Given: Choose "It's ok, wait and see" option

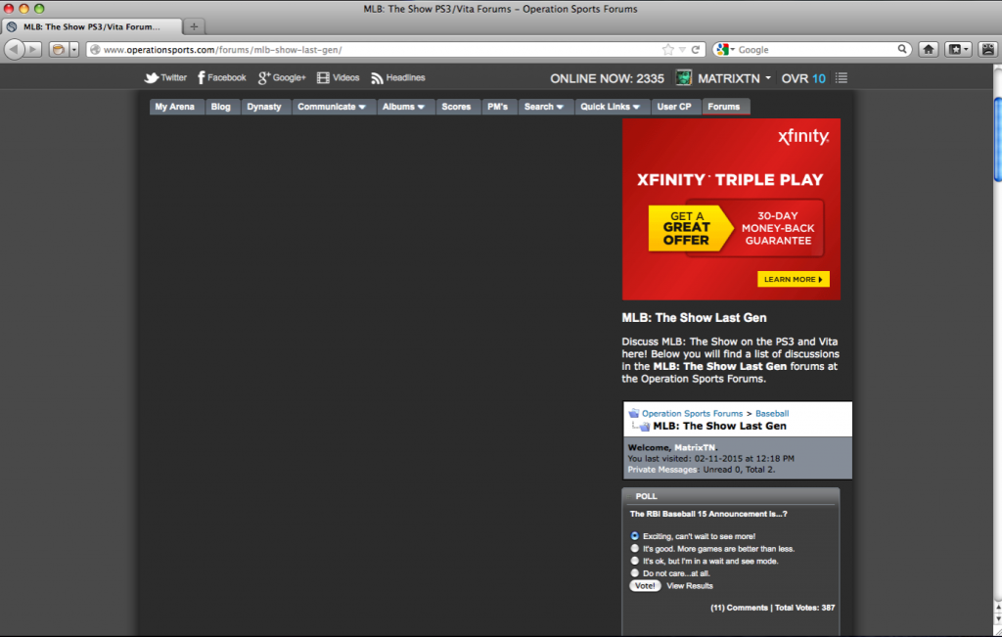Looking at the screenshot, I should 635,561.
